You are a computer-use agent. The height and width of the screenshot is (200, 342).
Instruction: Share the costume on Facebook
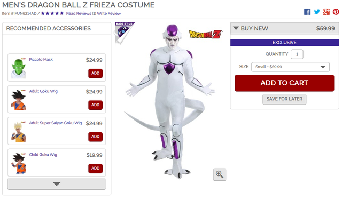coord(307,12)
